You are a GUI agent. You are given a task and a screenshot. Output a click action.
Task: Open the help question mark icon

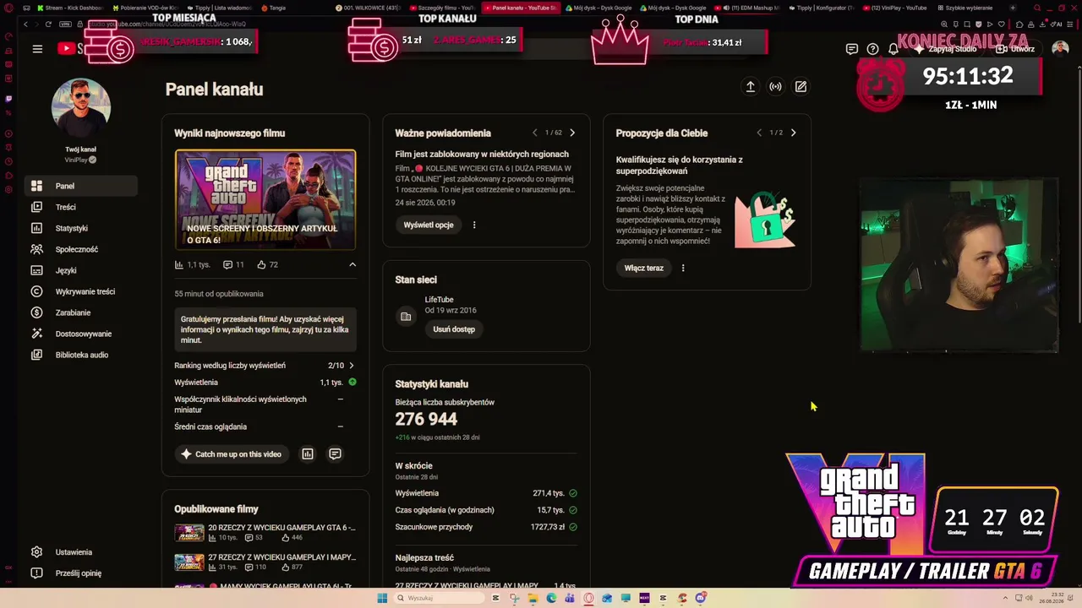coord(872,49)
